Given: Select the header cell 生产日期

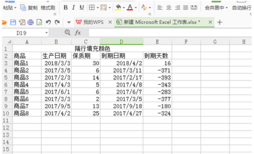Looking at the screenshot, I should pyautogui.click(x=56, y=56).
